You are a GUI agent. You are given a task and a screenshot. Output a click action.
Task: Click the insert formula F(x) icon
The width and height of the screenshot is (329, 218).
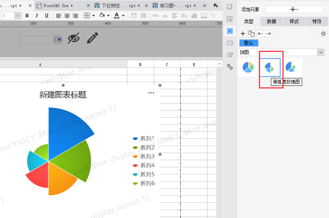[184, 16]
